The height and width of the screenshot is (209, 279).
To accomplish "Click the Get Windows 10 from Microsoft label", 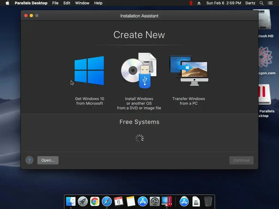I will pyautogui.click(x=89, y=101).
